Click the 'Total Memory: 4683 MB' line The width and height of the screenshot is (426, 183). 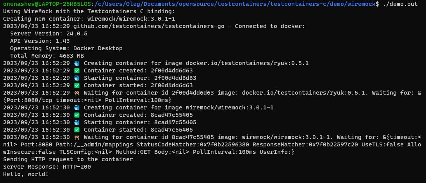pyautogui.click(x=47, y=56)
